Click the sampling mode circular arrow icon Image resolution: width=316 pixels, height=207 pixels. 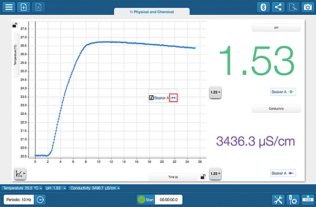[x=40, y=200]
